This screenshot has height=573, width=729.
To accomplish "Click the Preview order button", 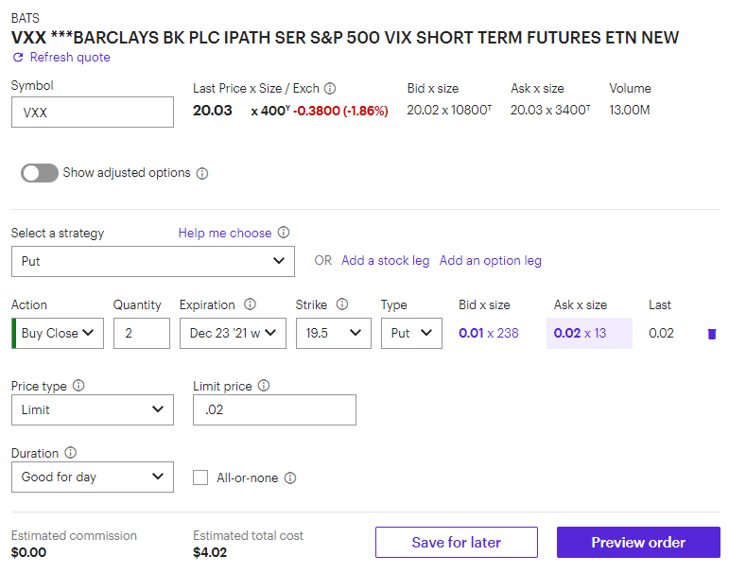I will point(638,543).
